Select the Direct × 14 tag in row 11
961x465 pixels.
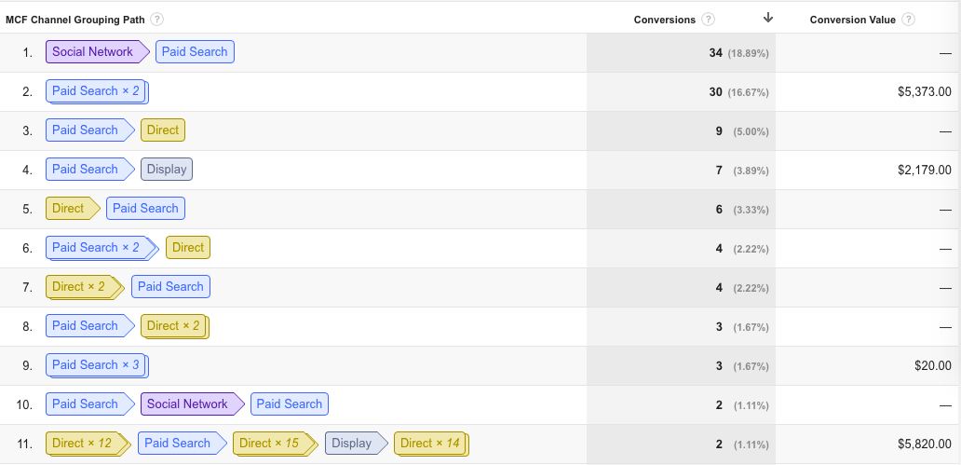coord(431,444)
